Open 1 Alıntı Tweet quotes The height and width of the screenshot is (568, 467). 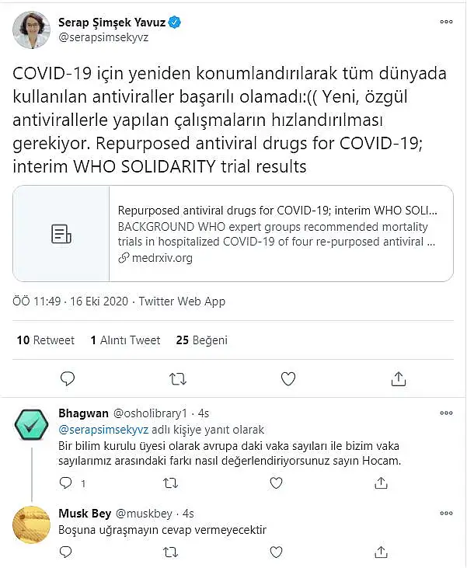(125, 340)
